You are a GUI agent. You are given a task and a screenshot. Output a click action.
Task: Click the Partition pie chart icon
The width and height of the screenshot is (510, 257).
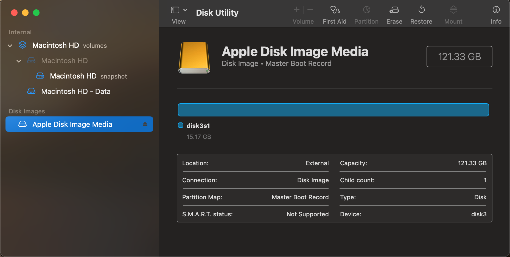366,10
